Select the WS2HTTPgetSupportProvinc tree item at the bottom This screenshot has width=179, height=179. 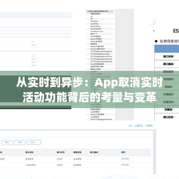tap(101, 119)
